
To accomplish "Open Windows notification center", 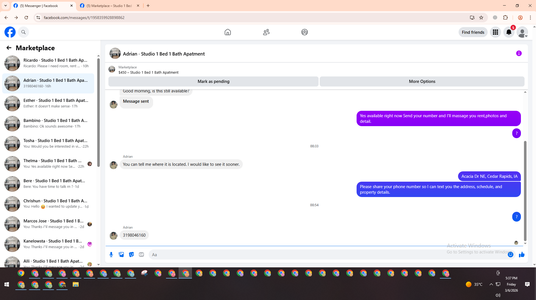I will click(x=527, y=284).
